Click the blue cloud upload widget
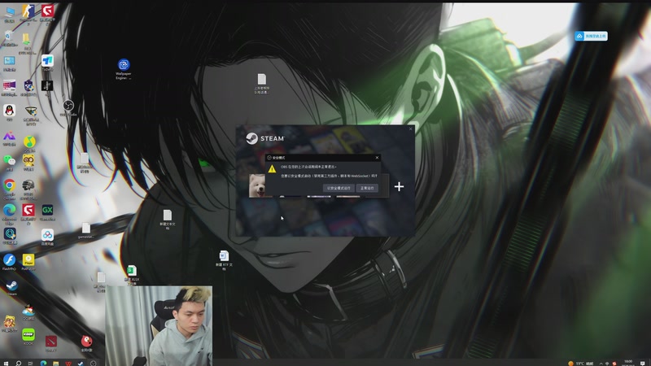The width and height of the screenshot is (651, 366). [592, 36]
